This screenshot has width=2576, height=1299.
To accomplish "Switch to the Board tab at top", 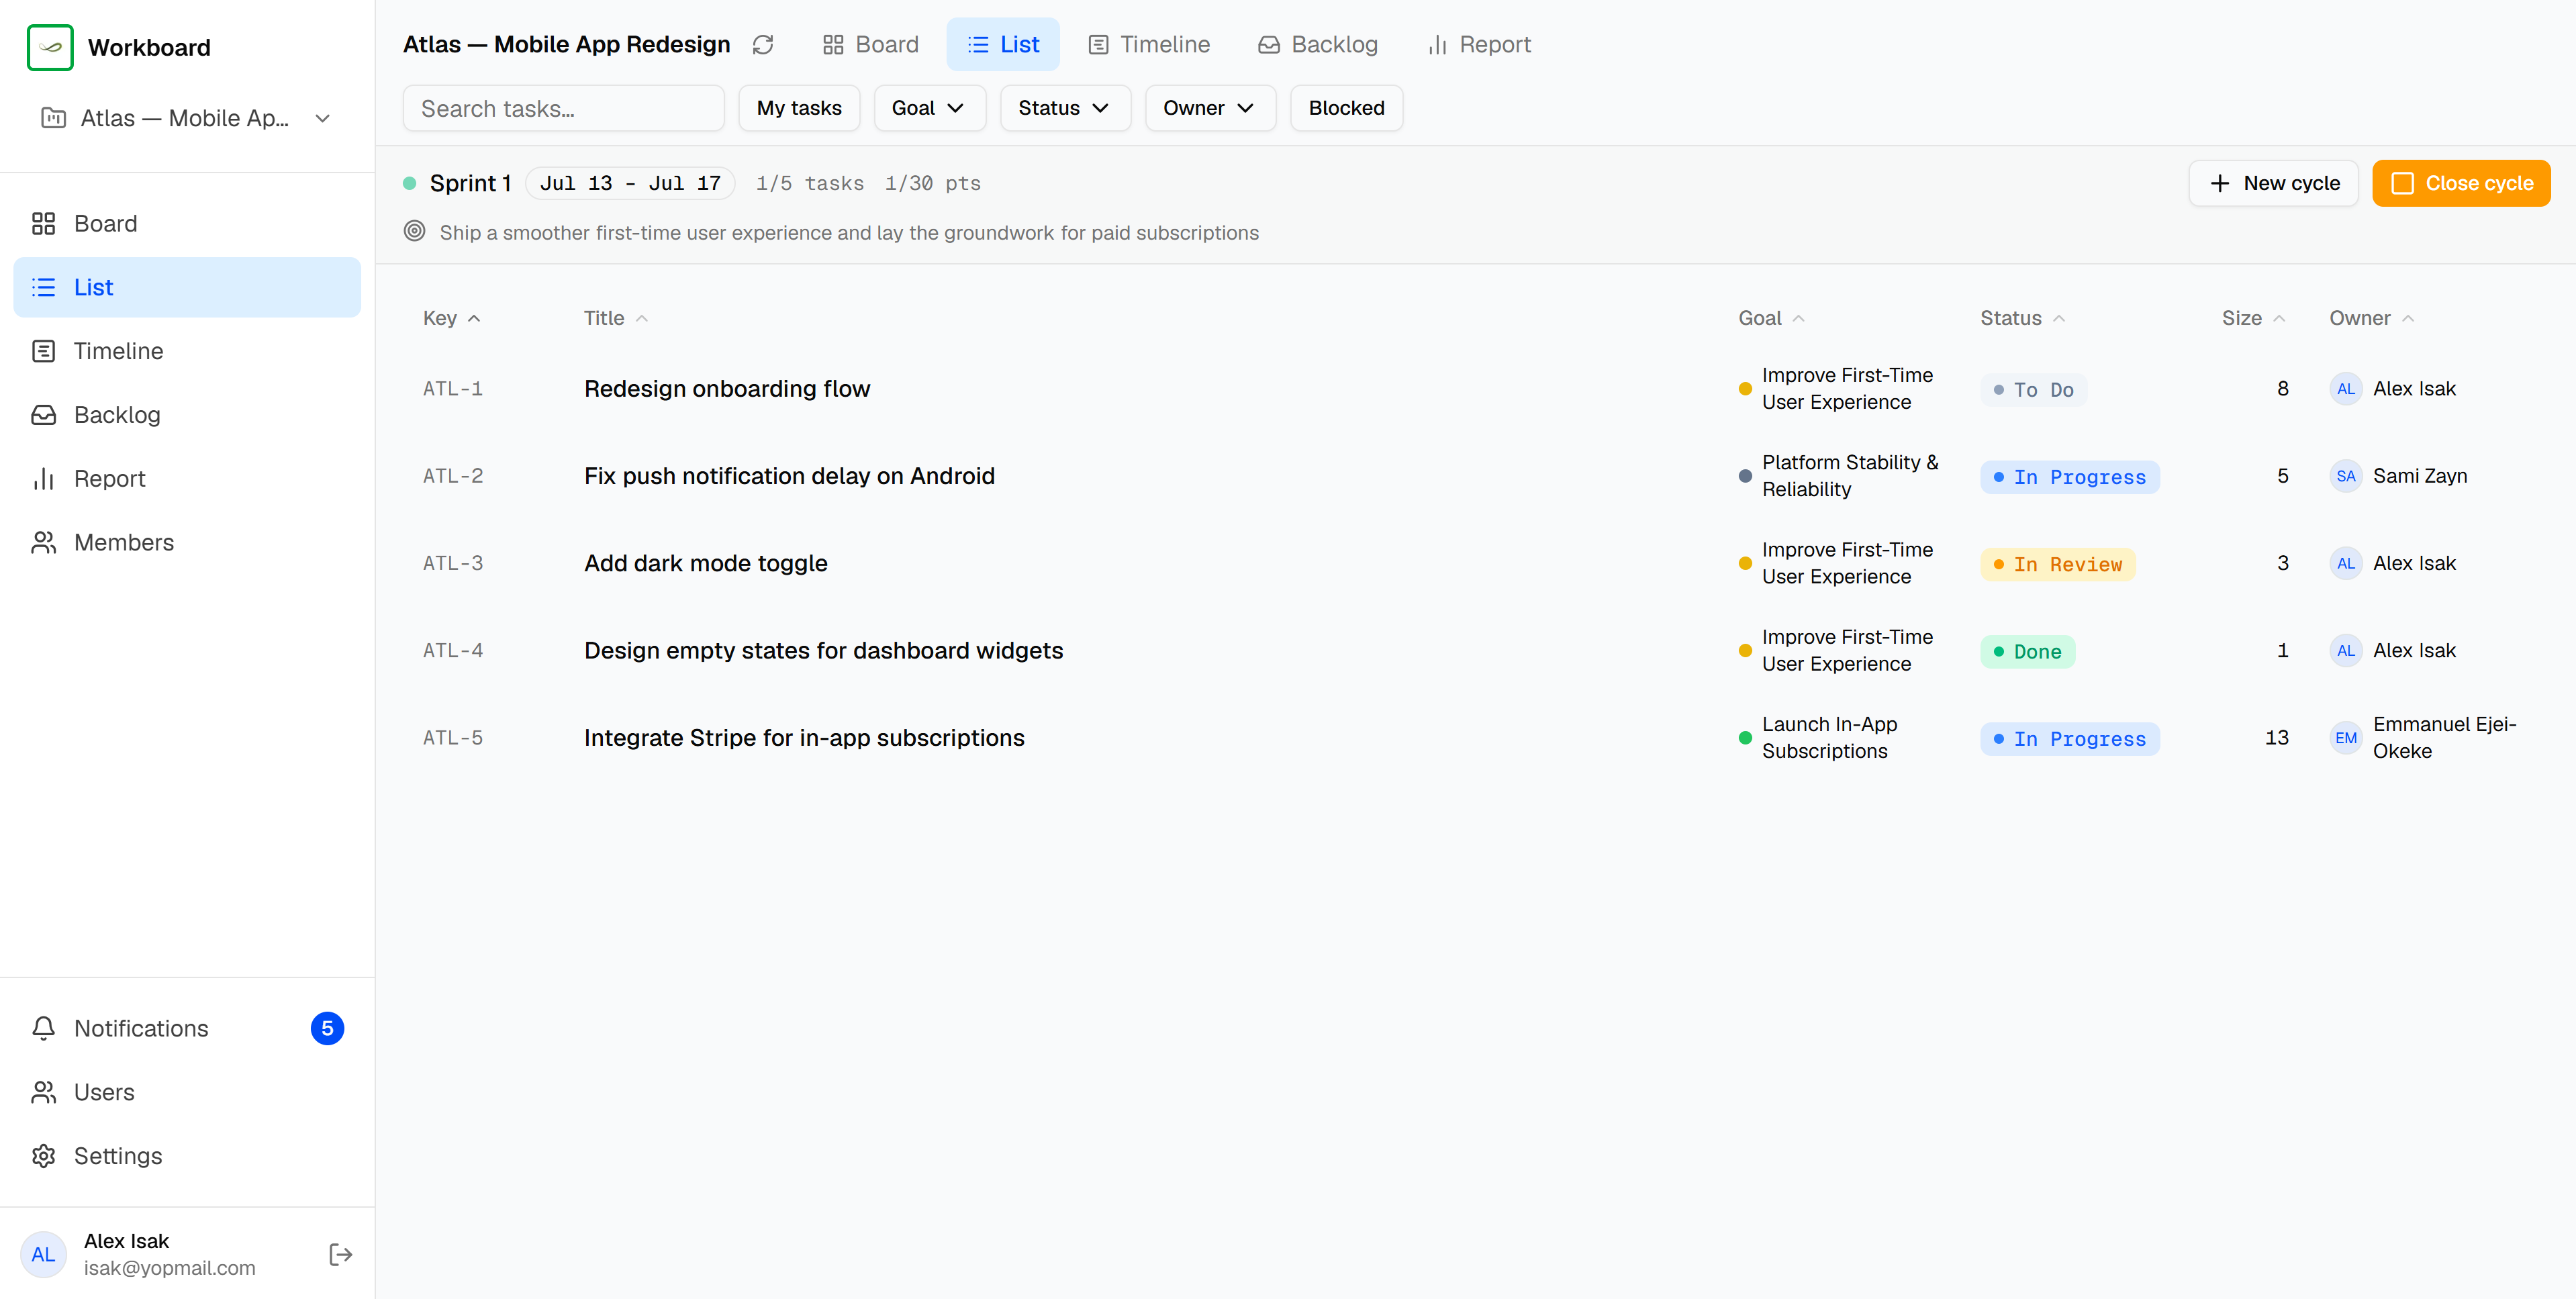I will tap(870, 45).
